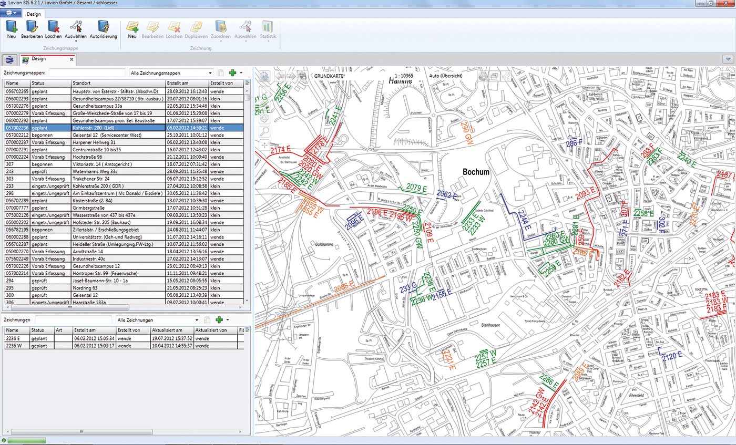Screen dimensions: 736x445
Task: Click the globe home tab icon
Action: coord(9,59)
